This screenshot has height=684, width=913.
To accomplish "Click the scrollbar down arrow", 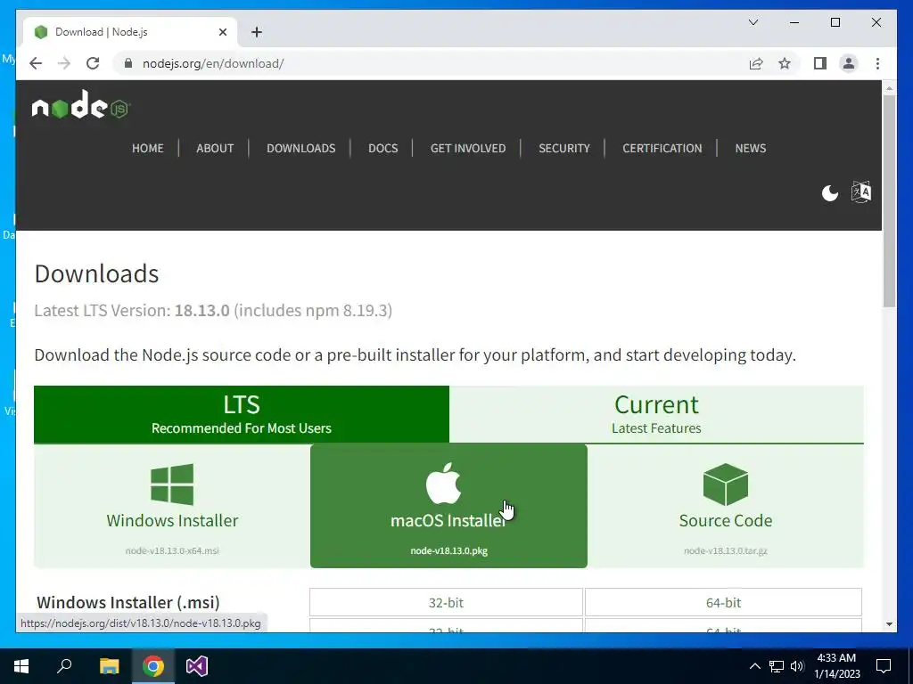I will (x=889, y=624).
